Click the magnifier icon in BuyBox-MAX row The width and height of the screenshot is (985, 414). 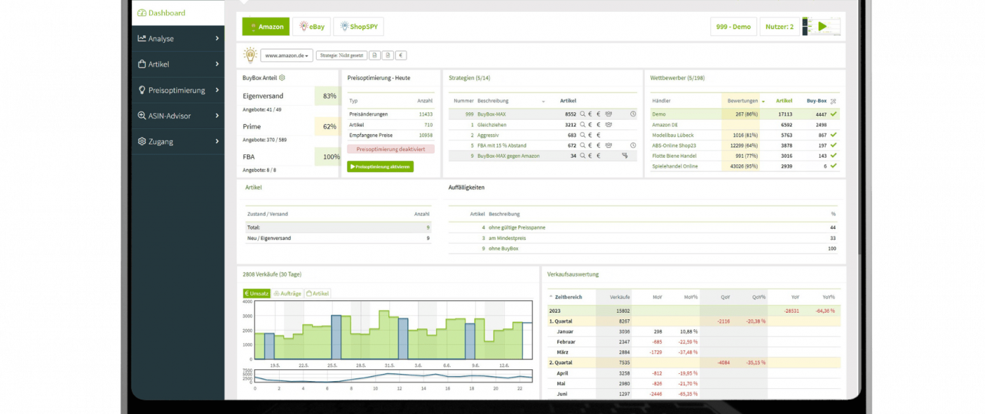(x=582, y=114)
